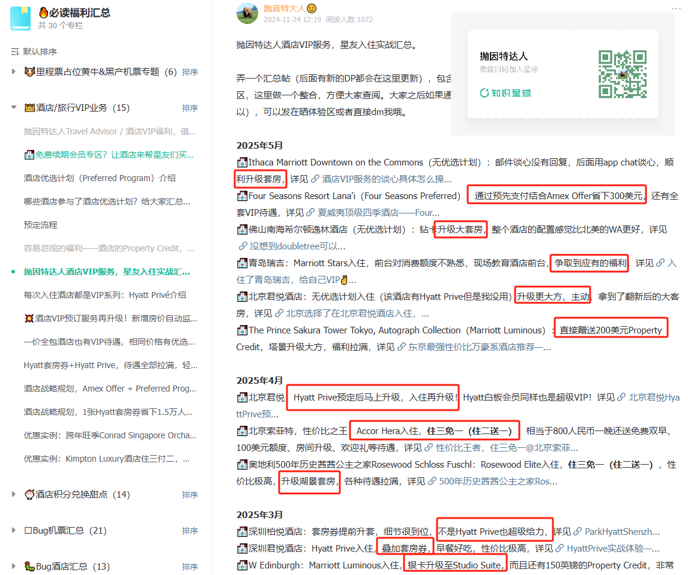Viewport: 688px width, 575px height.
Task: Click the 共 30 个专栏 text
Action: point(61,25)
